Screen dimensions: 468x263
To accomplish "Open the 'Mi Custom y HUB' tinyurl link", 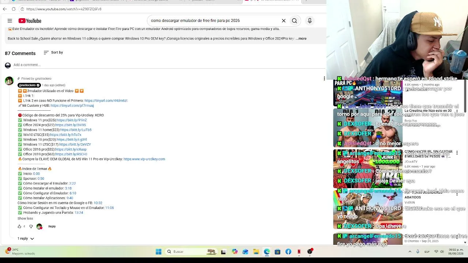I will (x=72, y=106).
